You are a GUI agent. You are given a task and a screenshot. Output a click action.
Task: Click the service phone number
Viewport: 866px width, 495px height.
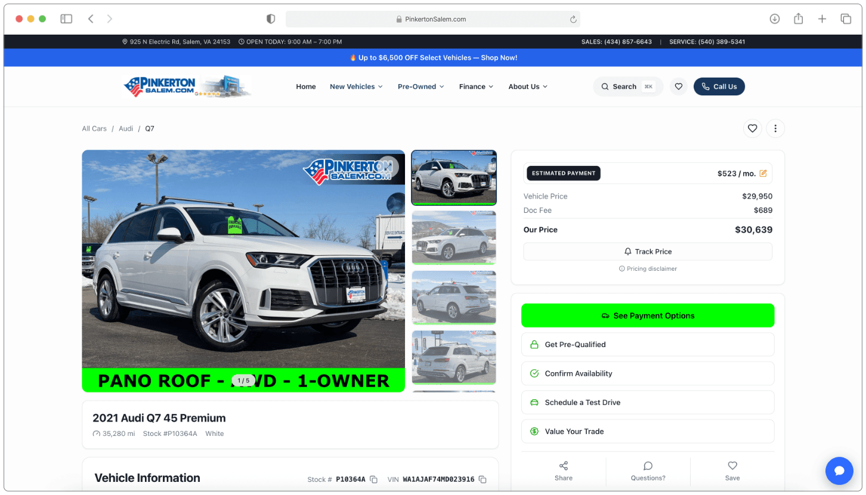pyautogui.click(x=707, y=42)
